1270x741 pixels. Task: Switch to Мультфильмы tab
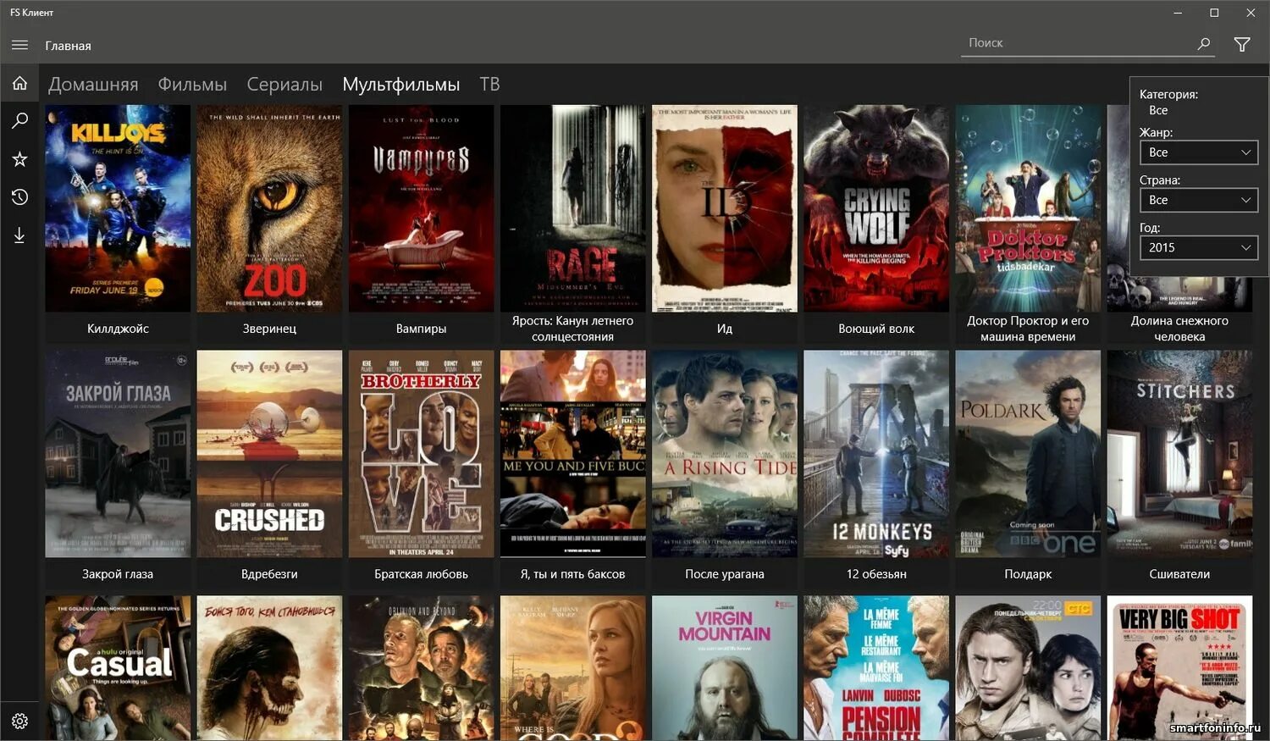coord(401,84)
